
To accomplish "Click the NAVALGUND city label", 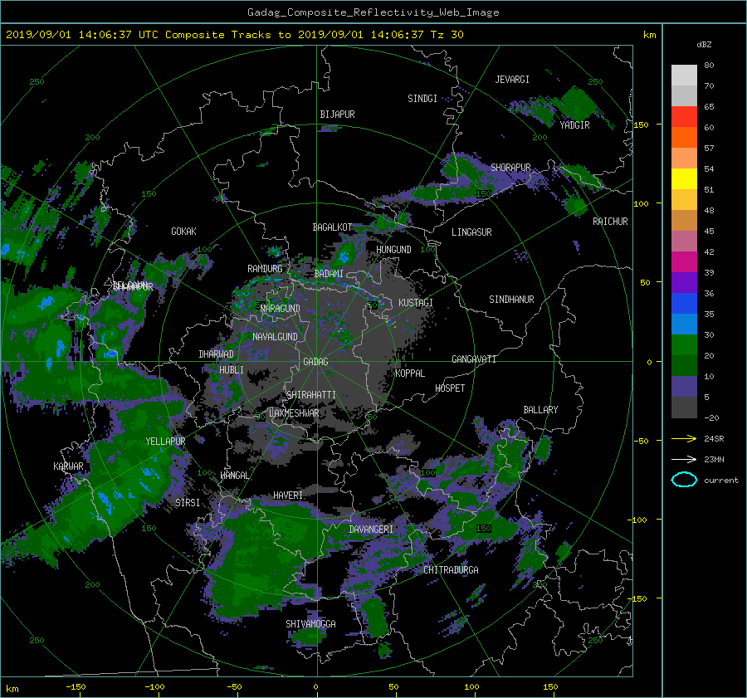I will (275, 337).
